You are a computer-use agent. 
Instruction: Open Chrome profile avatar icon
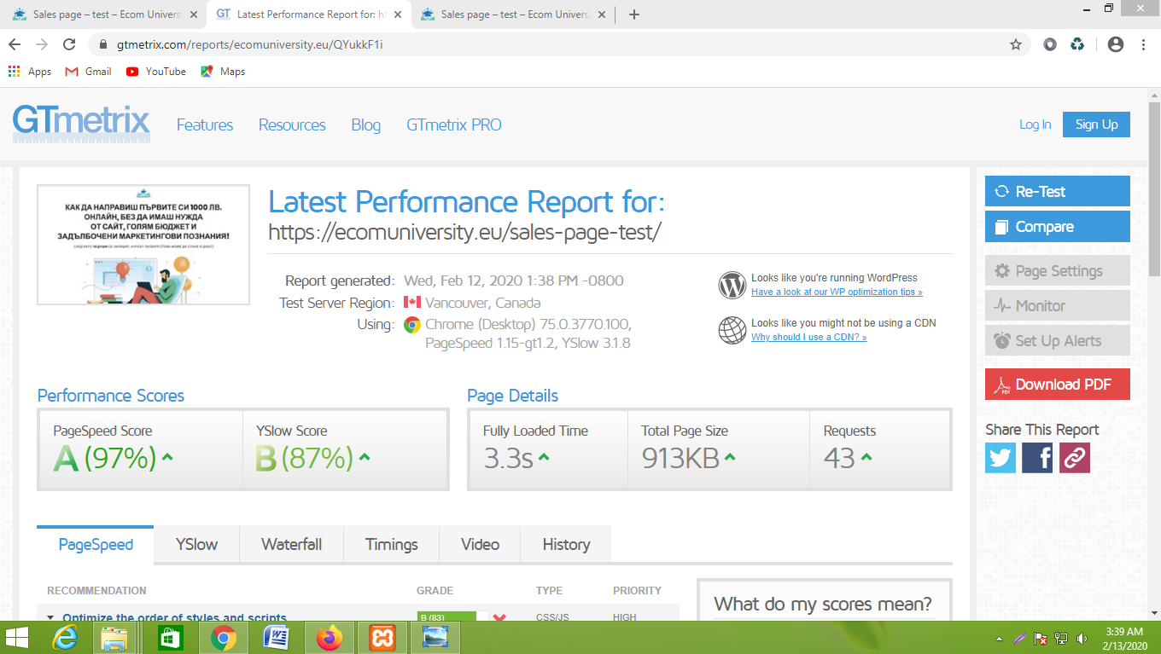coord(1115,44)
